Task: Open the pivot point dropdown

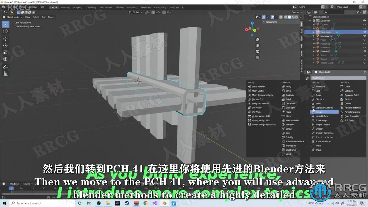Action: click(147, 12)
